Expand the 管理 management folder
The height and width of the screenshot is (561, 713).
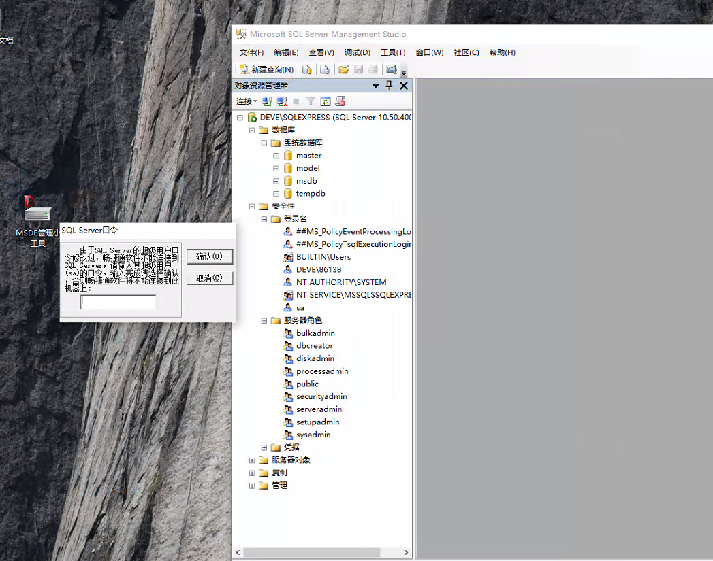click(x=252, y=486)
